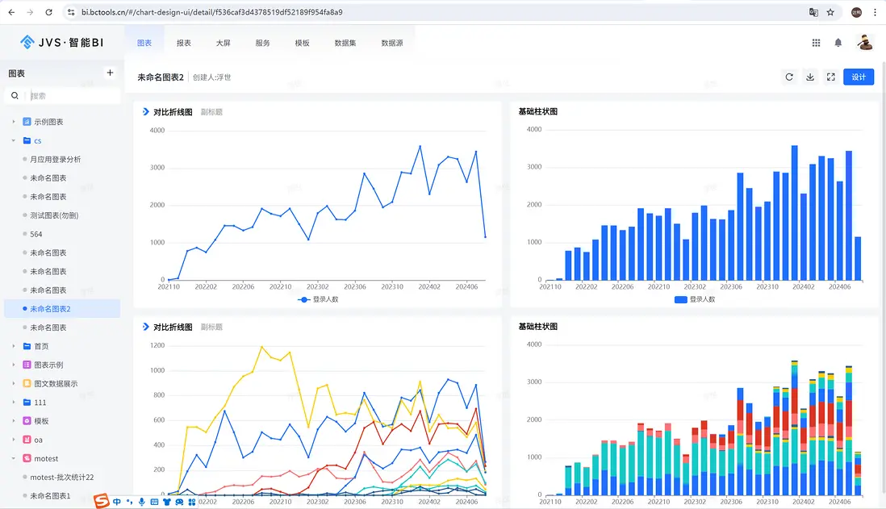
Task: Toggle Sogou punctuation mode icon
Action: click(129, 502)
